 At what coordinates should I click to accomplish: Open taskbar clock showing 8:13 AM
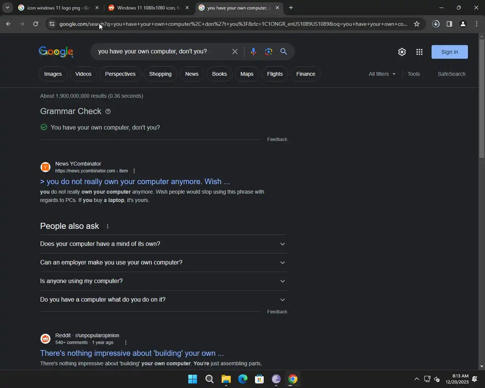pyautogui.click(x=457, y=379)
